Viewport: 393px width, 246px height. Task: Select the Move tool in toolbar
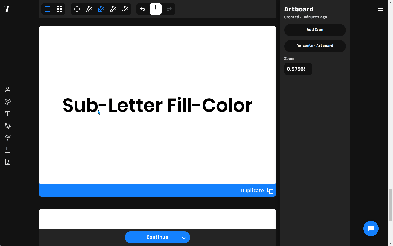coord(77,9)
